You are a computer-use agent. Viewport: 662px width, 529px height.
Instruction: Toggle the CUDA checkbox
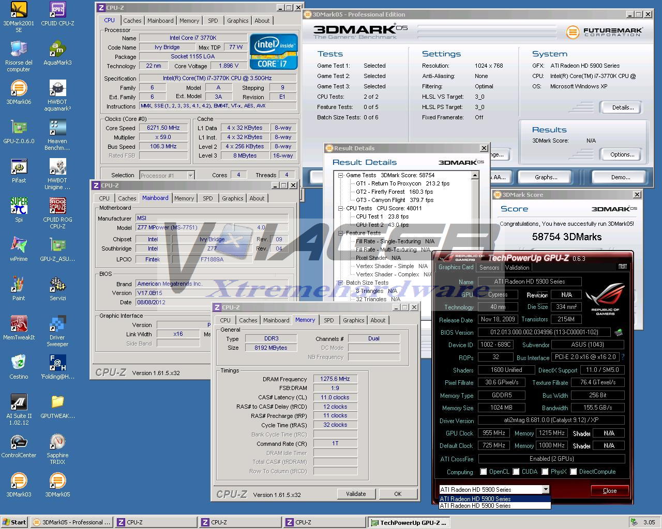pos(516,472)
